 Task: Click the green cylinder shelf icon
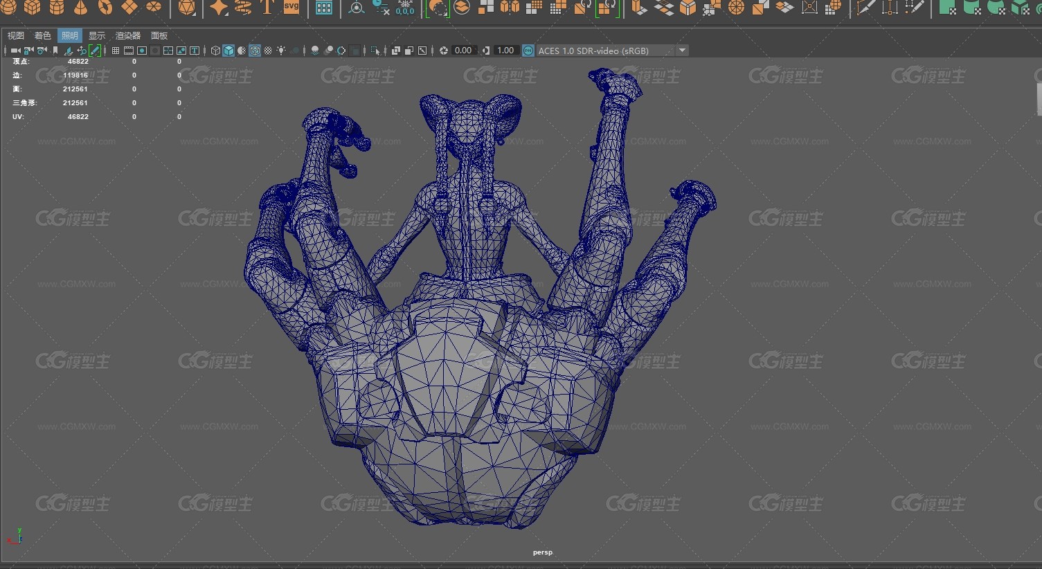[x=972, y=8]
